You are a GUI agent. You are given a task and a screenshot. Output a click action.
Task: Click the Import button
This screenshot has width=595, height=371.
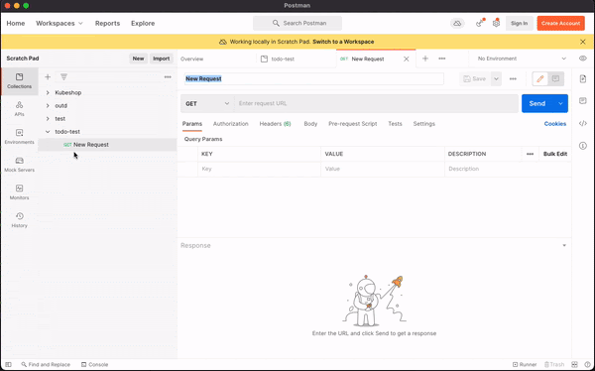click(162, 59)
